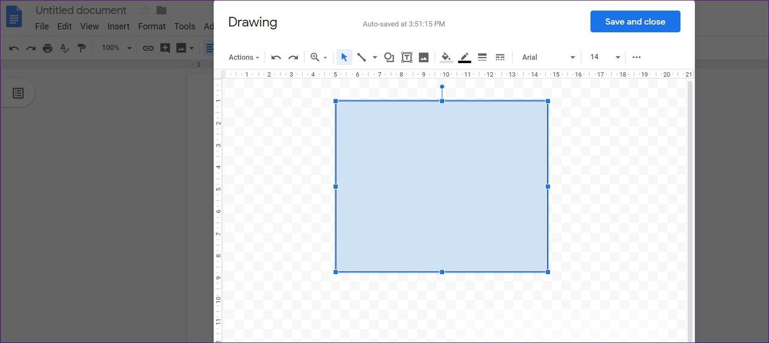The image size is (769, 343).
Task: Click the Untitled document title
Action: pos(81,10)
